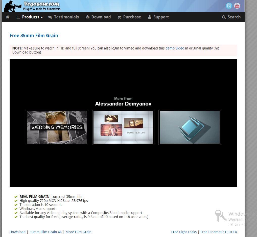Click the Vegasaur.com site title

coord(41,4)
